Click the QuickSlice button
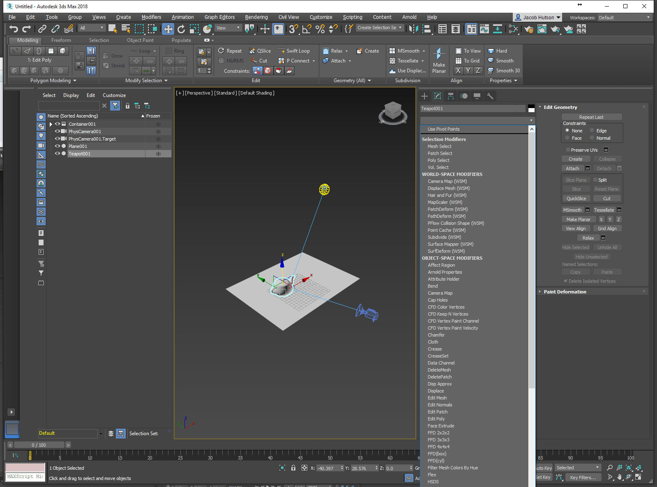 [x=576, y=198]
